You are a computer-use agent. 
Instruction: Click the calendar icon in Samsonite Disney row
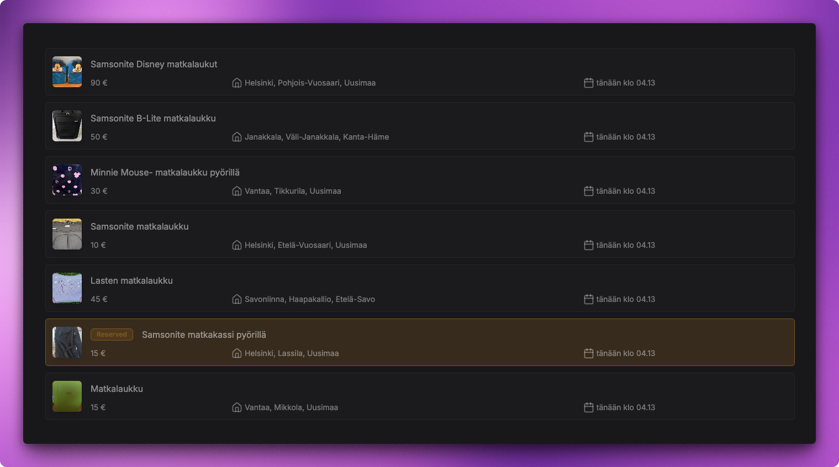pyautogui.click(x=588, y=83)
